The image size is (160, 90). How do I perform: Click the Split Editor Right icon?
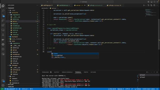(154, 5)
